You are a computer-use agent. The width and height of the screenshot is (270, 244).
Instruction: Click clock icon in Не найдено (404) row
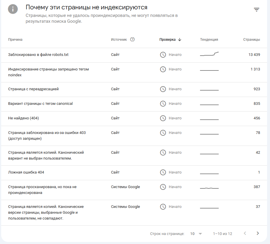pos(163,118)
